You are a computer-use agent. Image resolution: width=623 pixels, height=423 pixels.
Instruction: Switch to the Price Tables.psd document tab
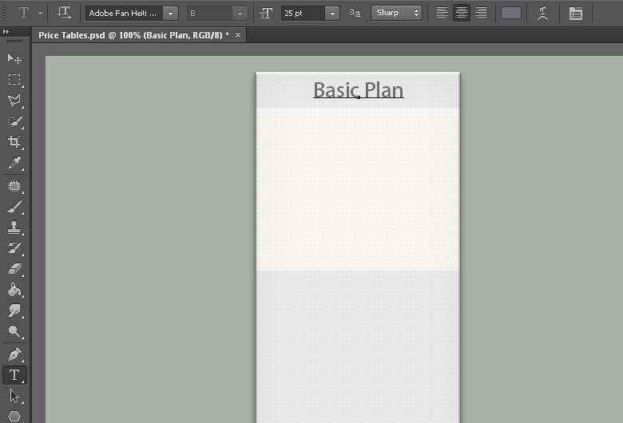pyautogui.click(x=133, y=35)
